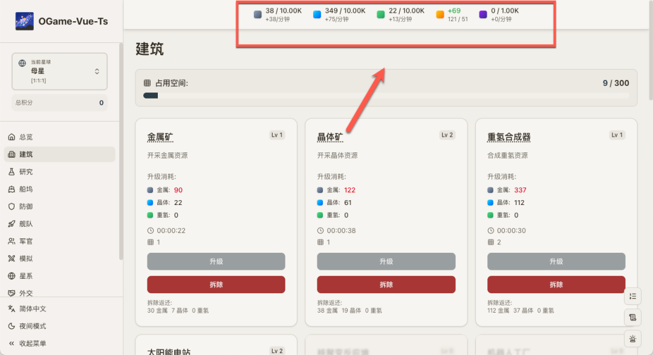Click the grid icon next to 占用空间

[x=147, y=83]
